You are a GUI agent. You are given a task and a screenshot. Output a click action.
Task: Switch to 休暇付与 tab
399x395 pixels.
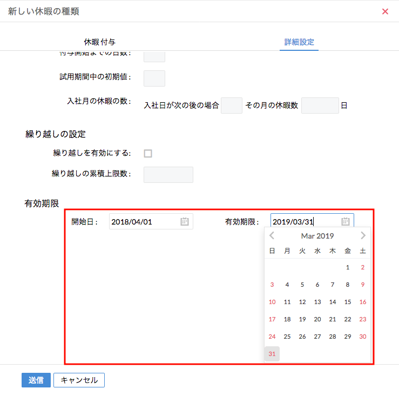[99, 42]
